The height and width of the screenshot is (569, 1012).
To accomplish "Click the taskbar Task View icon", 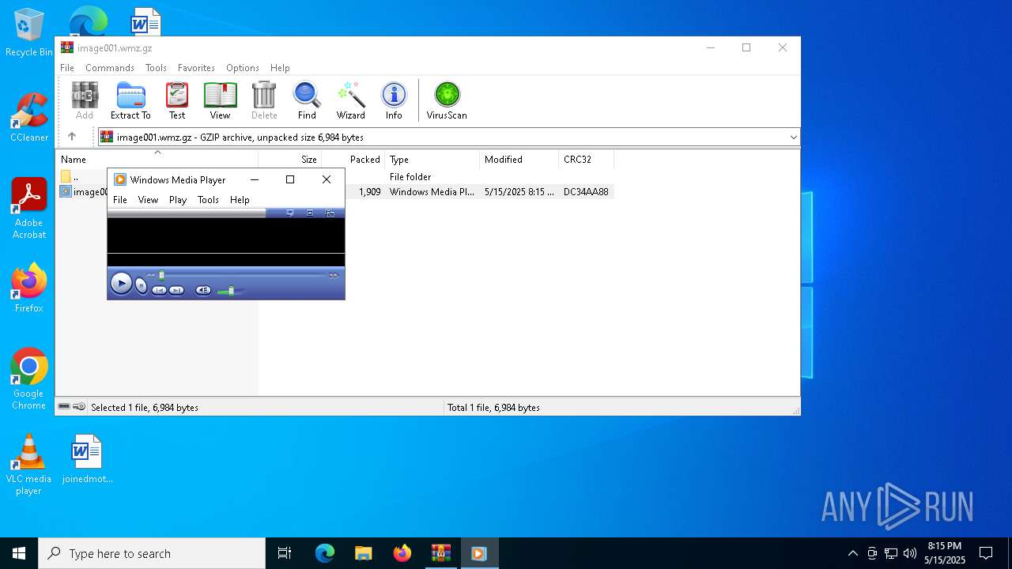I will coord(285,553).
